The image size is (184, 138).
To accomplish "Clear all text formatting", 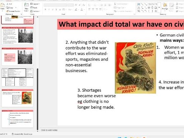I will click(x=84, y=5).
